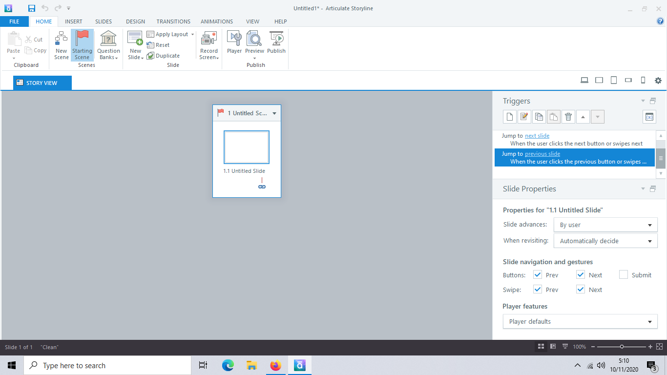The width and height of the screenshot is (667, 375).
Task: Open the trigger editor icon
Action: pos(524,116)
